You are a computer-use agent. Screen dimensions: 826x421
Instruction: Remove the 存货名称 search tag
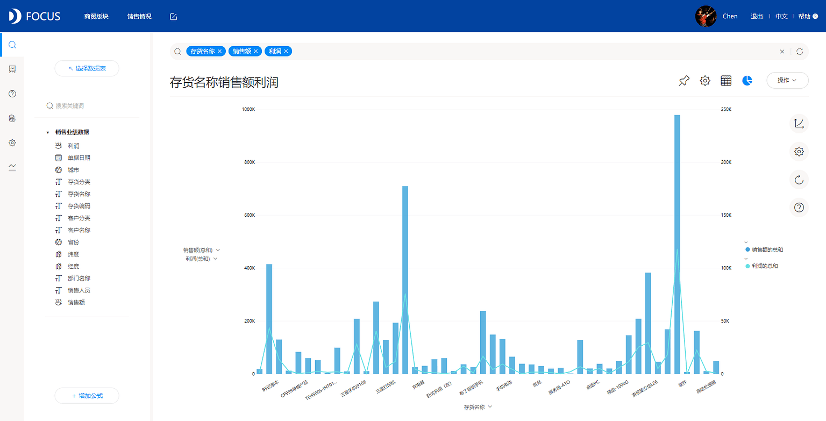[220, 51]
